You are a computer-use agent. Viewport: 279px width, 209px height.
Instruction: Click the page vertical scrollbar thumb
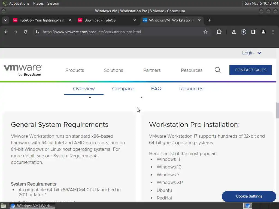pos(277,110)
